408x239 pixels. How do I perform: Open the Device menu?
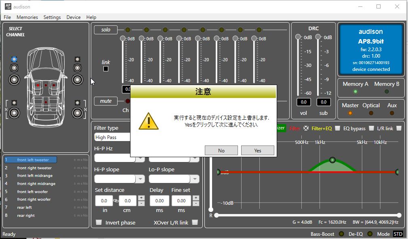tap(74, 17)
